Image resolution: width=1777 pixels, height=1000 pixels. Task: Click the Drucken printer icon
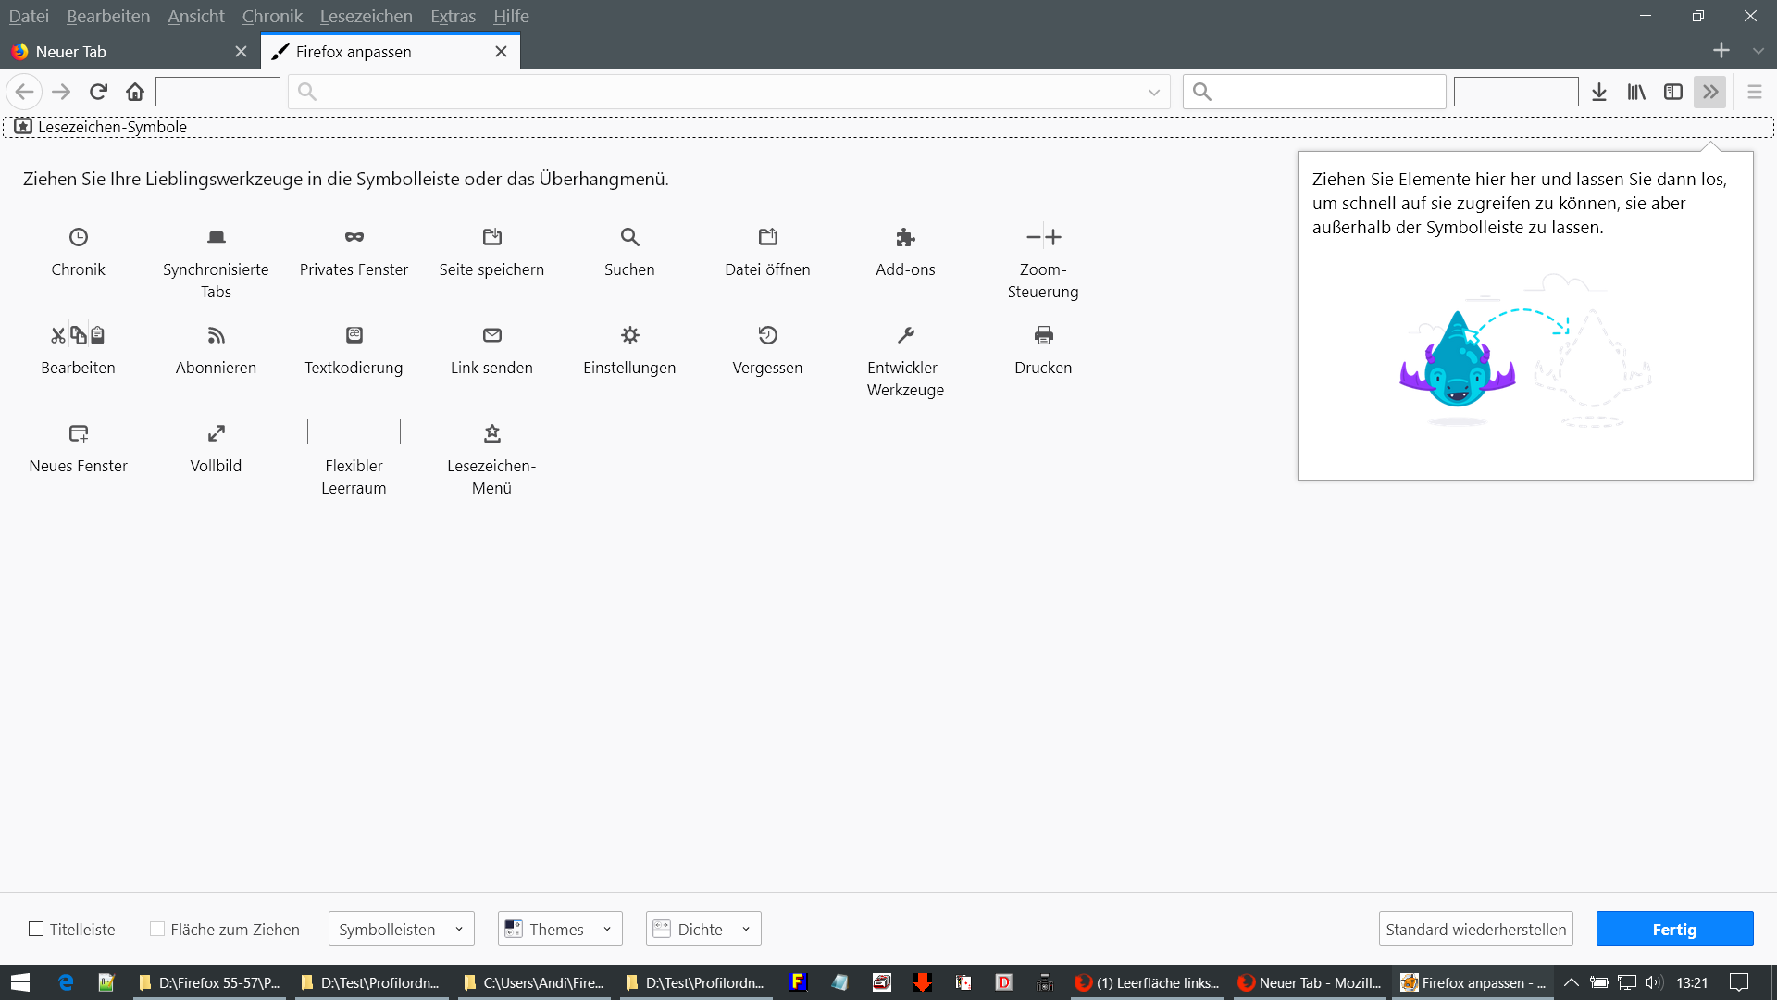tap(1043, 335)
